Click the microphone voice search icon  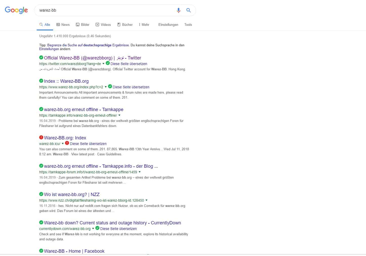click(x=179, y=10)
